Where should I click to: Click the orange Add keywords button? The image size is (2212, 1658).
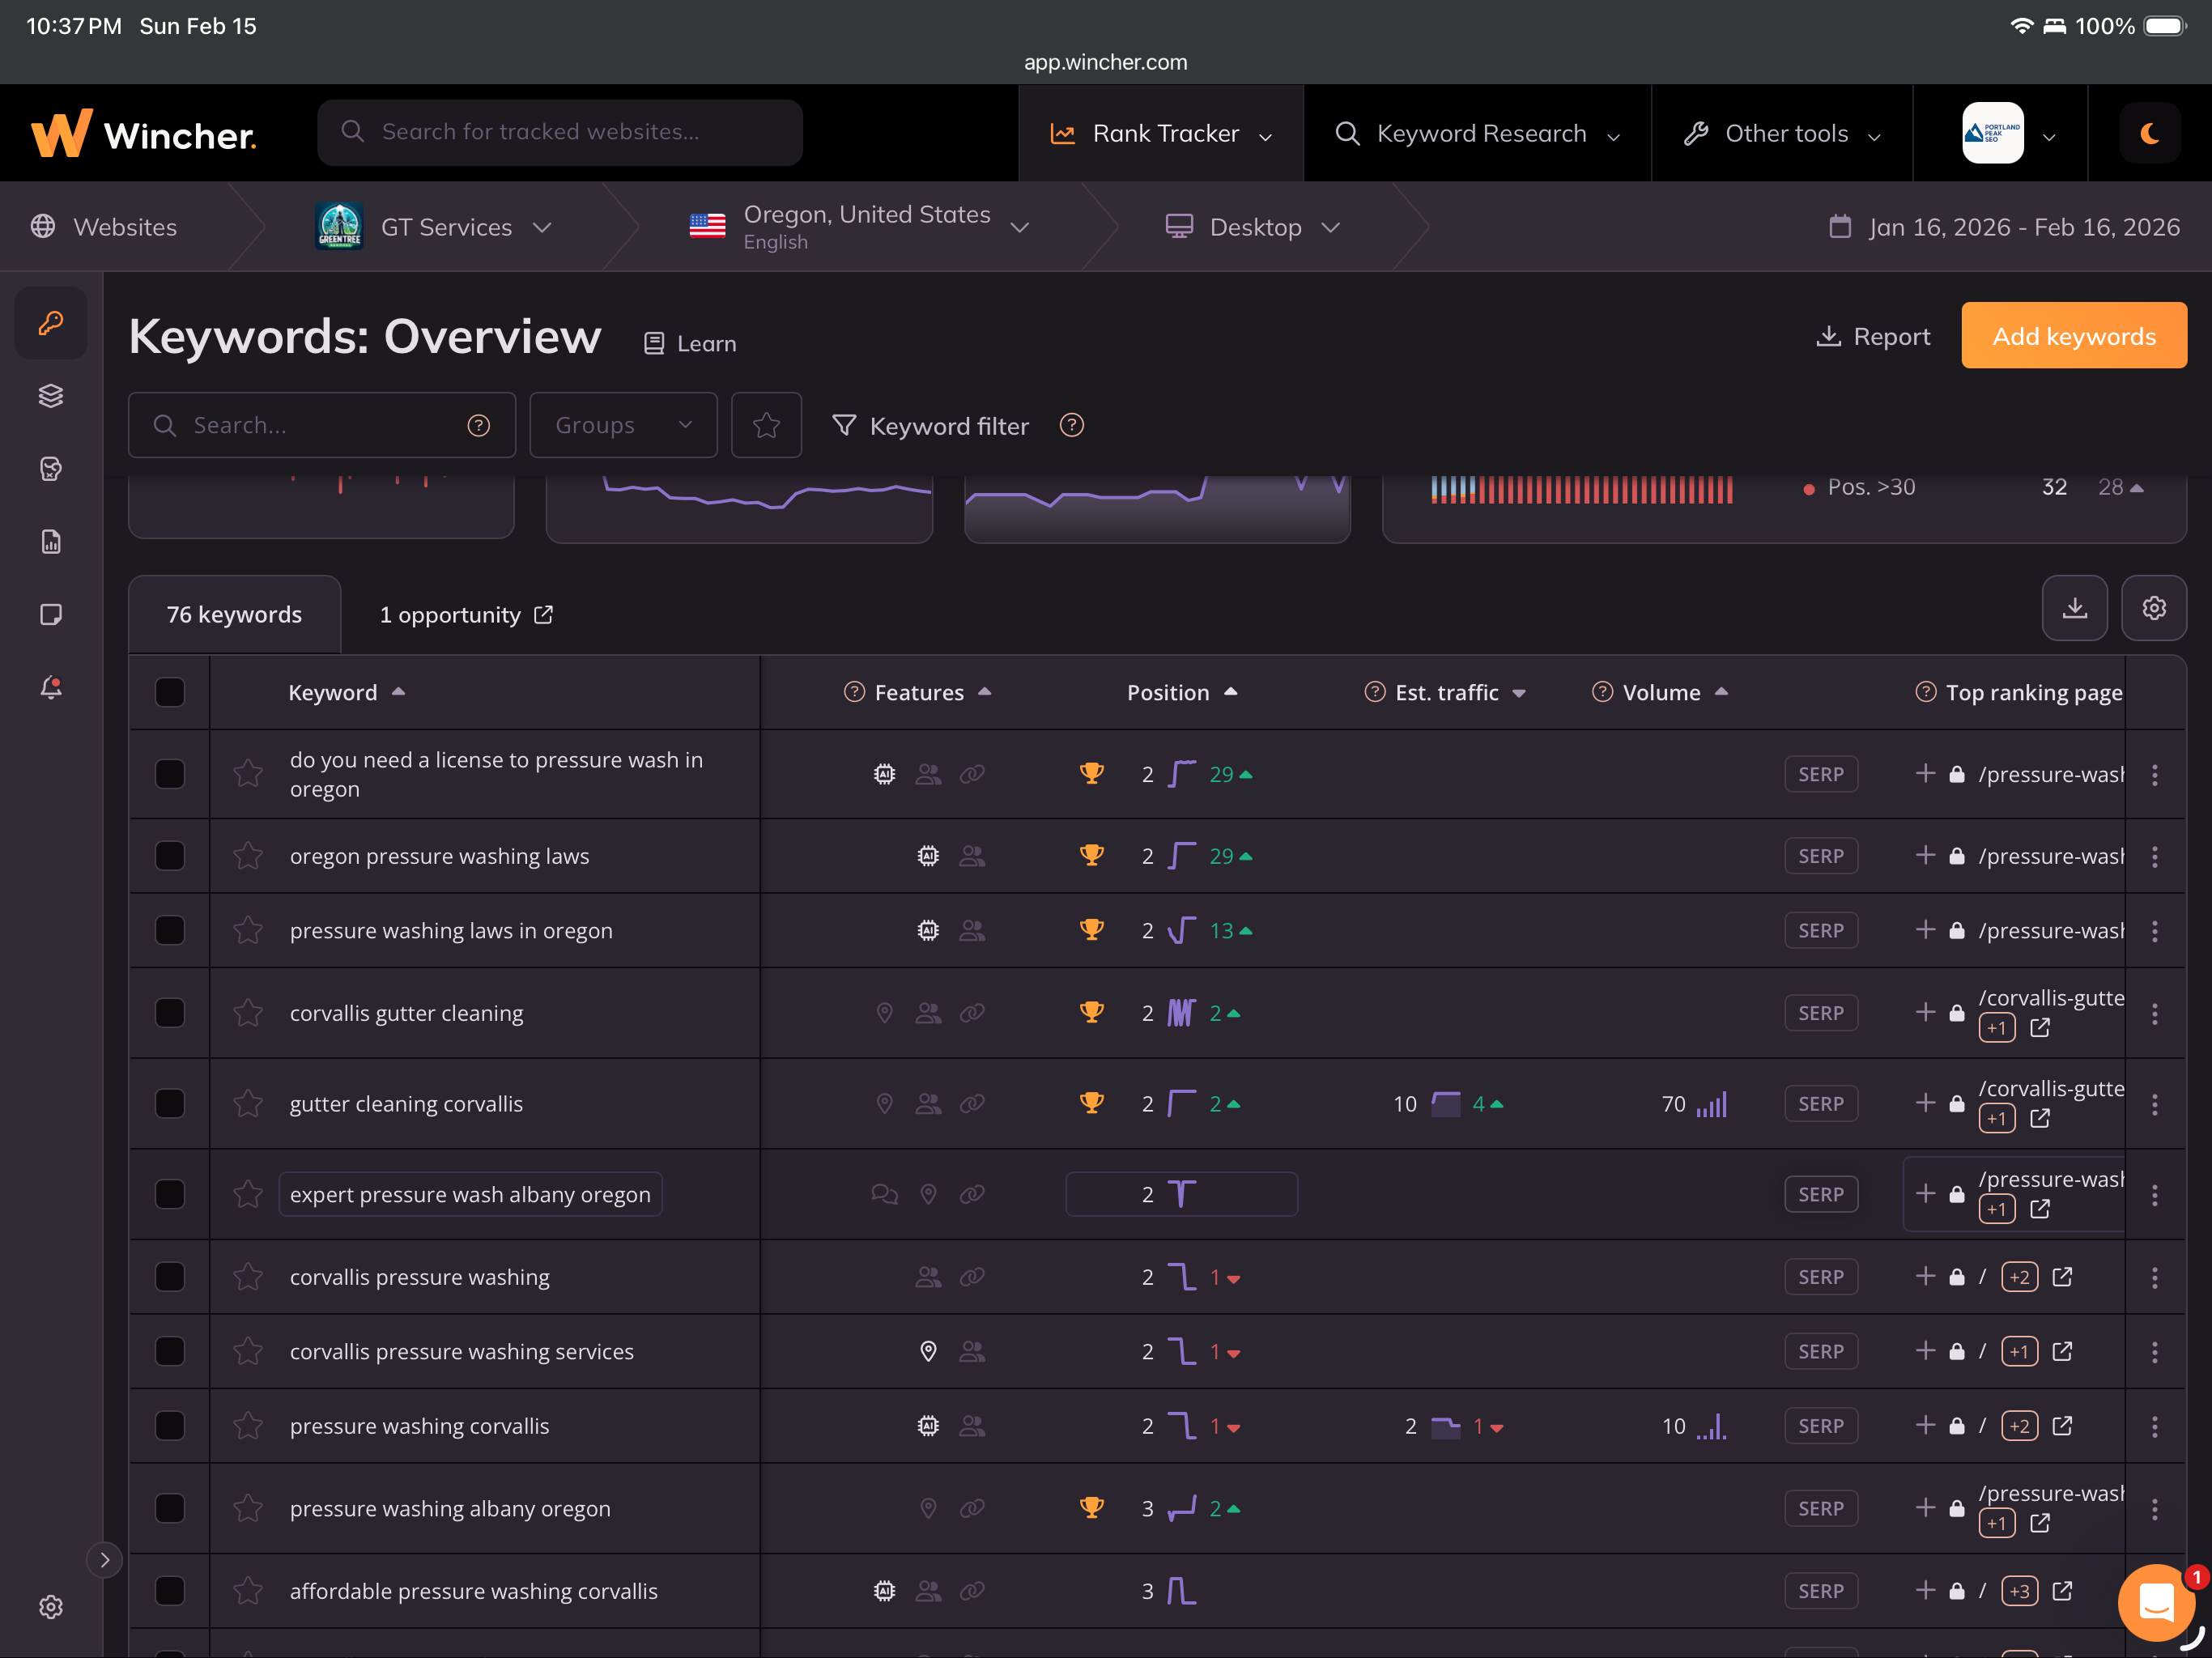[x=2073, y=335]
